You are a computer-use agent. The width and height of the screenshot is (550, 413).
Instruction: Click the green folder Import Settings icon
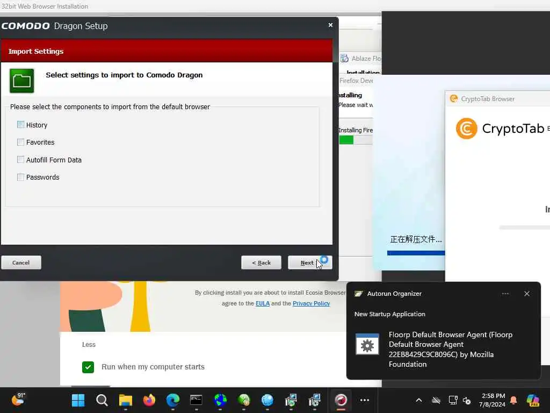point(21,81)
